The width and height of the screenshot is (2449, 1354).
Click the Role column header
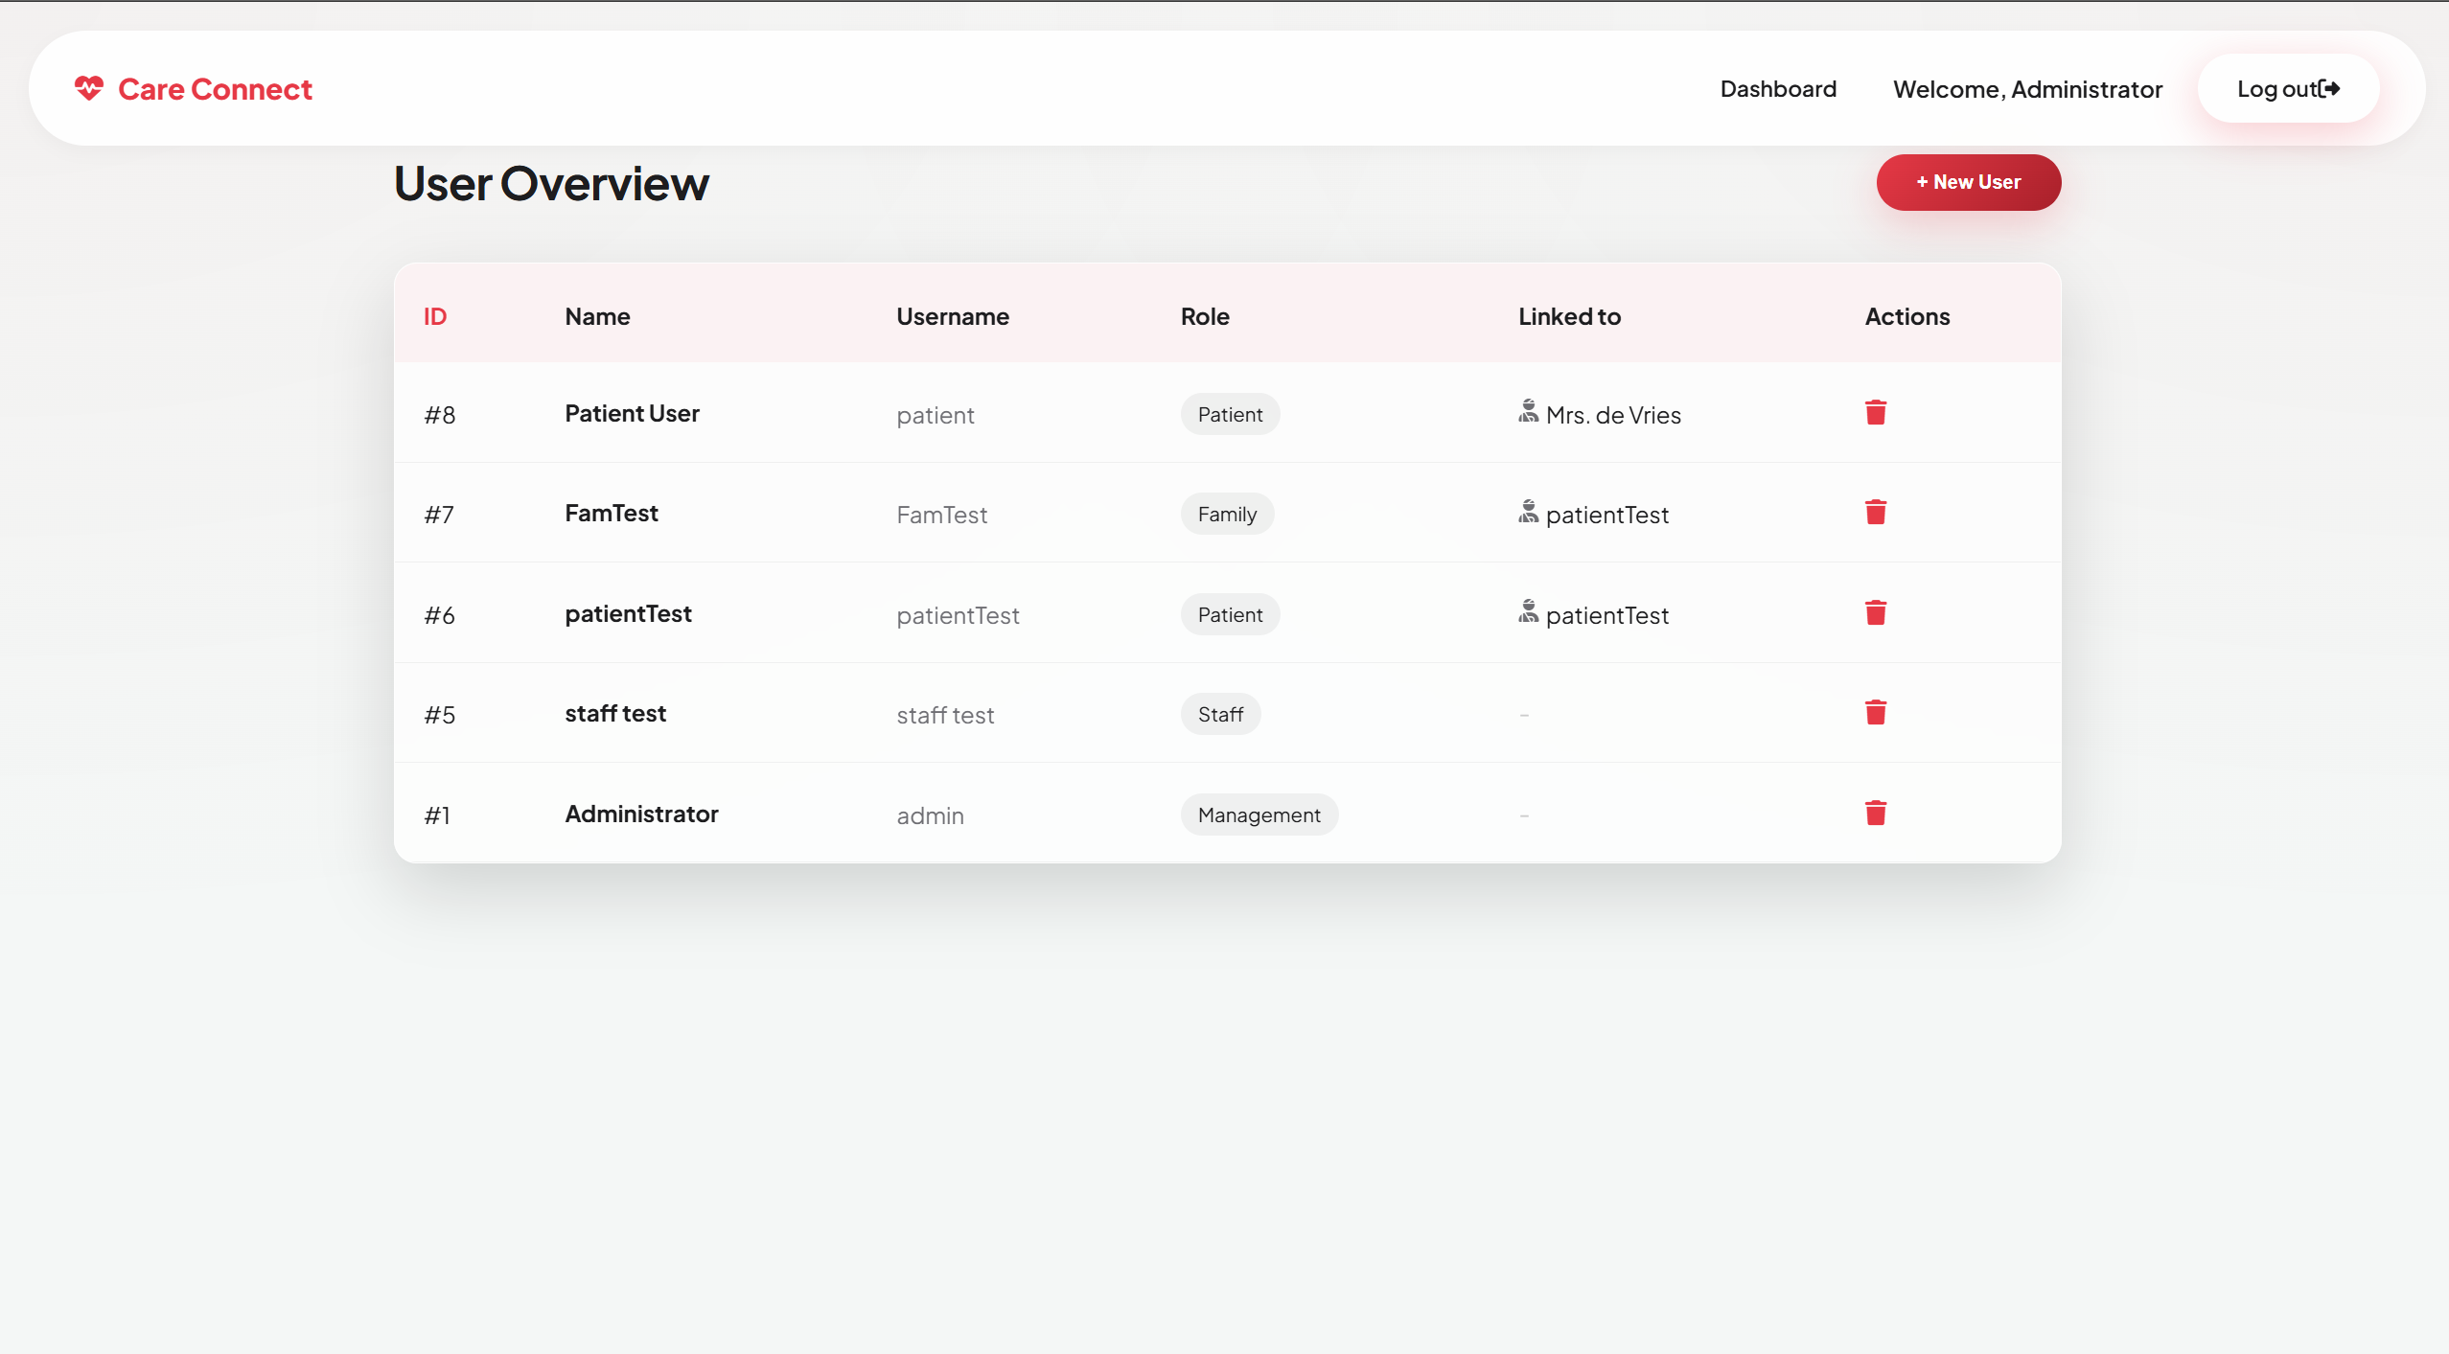[x=1204, y=316]
